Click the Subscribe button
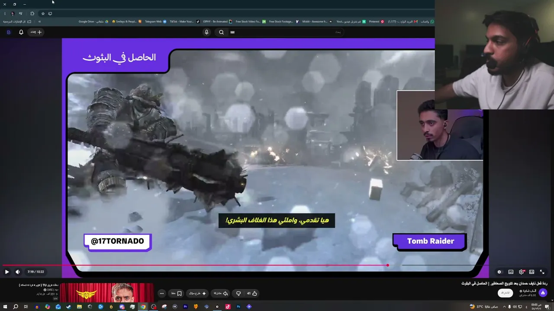Image resolution: width=554 pixels, height=311 pixels. click(505, 293)
